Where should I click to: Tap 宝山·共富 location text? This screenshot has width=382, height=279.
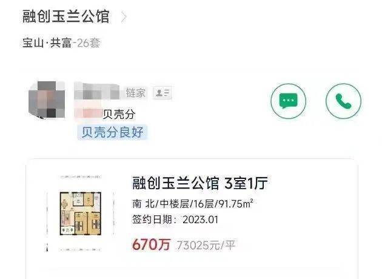[x=47, y=43]
